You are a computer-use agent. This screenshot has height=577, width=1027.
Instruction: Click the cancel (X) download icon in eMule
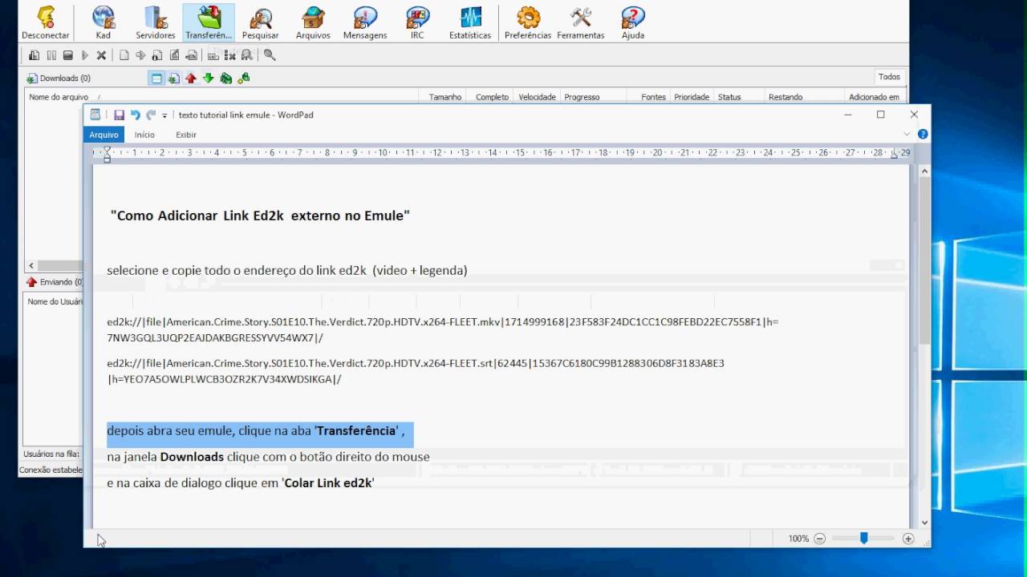pos(101,55)
